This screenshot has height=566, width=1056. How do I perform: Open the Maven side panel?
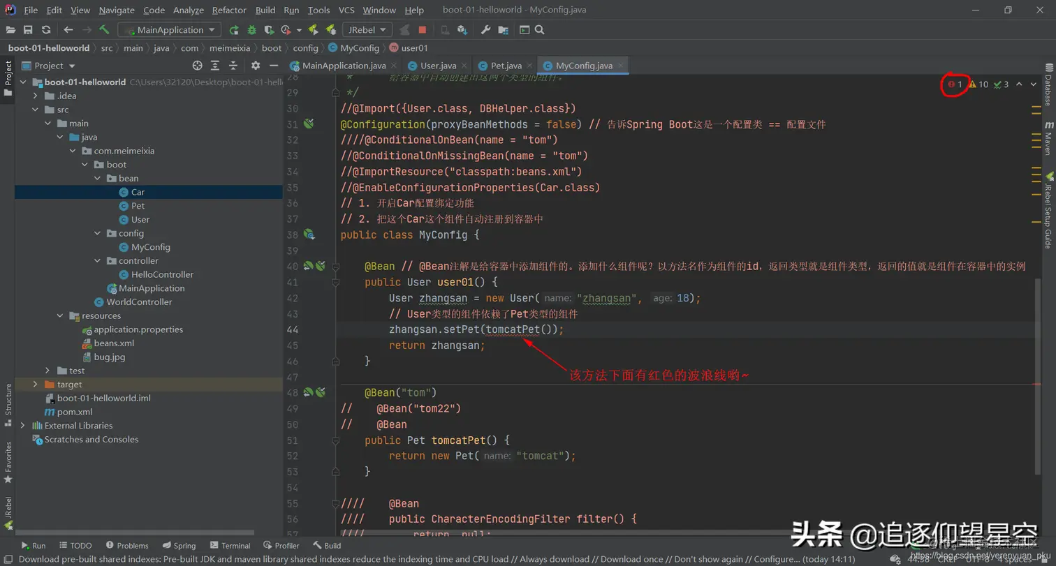pyautogui.click(x=1048, y=138)
